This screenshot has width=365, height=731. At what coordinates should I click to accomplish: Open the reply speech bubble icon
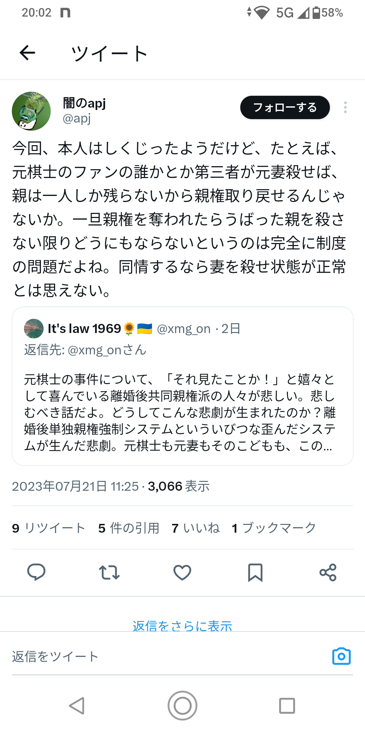36,572
